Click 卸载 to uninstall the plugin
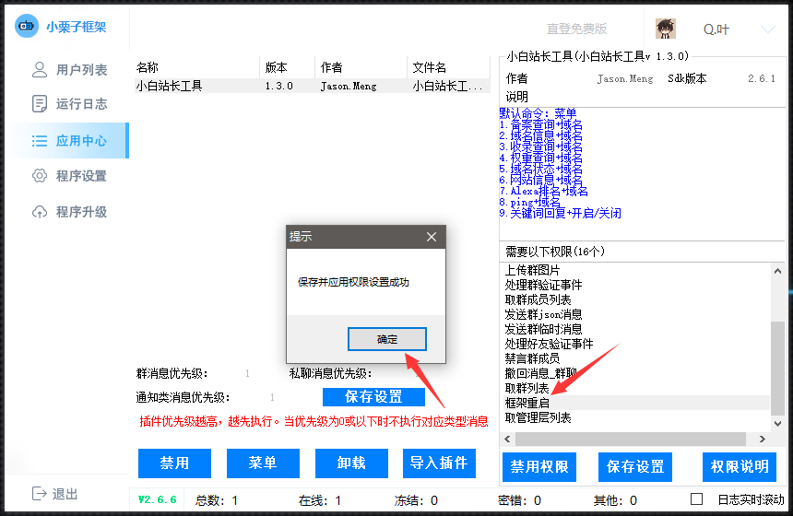Viewport: 793px width, 516px height. tap(351, 463)
